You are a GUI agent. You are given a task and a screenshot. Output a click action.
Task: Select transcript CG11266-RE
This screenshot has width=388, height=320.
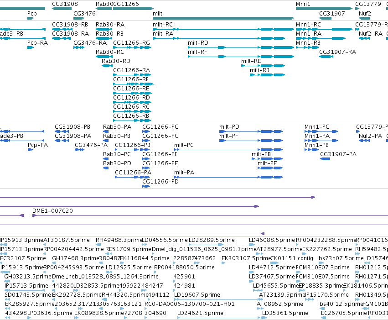[x=131, y=89]
